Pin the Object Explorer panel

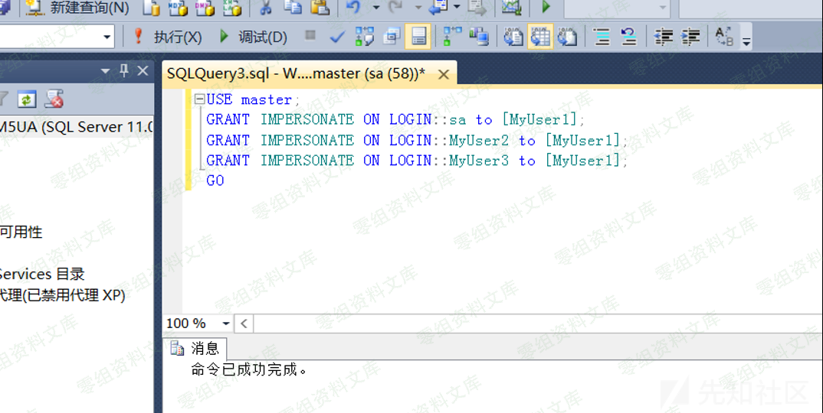click(124, 70)
